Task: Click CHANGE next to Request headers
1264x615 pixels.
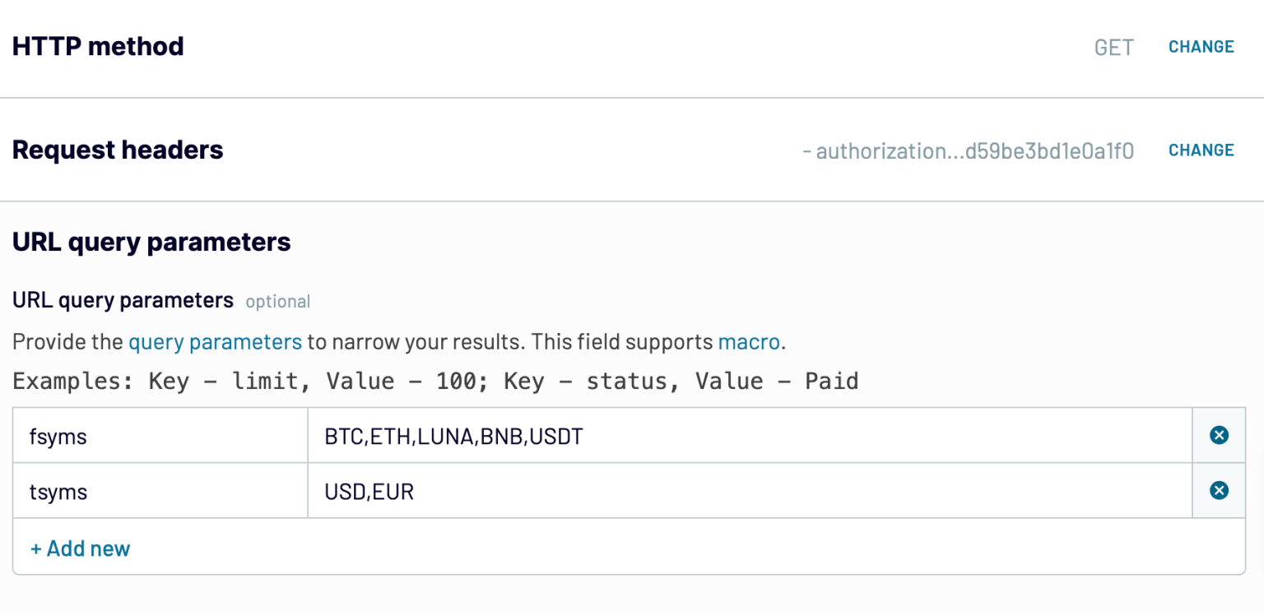Action: 1201,150
